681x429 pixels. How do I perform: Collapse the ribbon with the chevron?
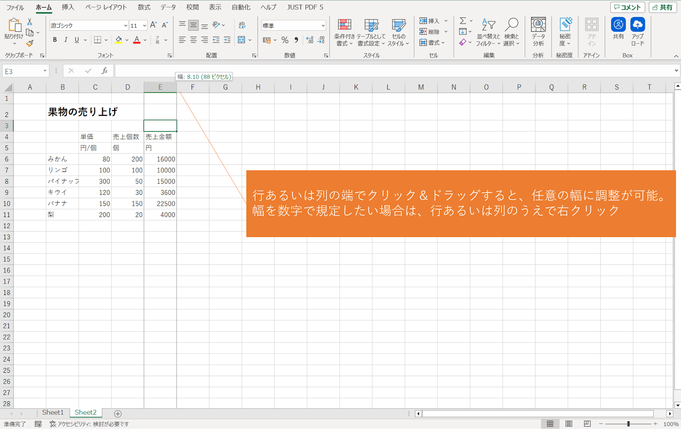tap(676, 56)
